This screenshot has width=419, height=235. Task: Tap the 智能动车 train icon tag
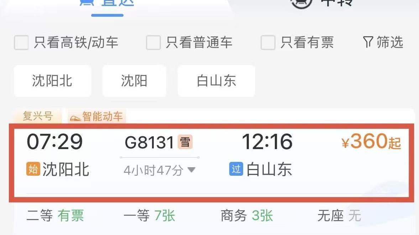click(75, 117)
